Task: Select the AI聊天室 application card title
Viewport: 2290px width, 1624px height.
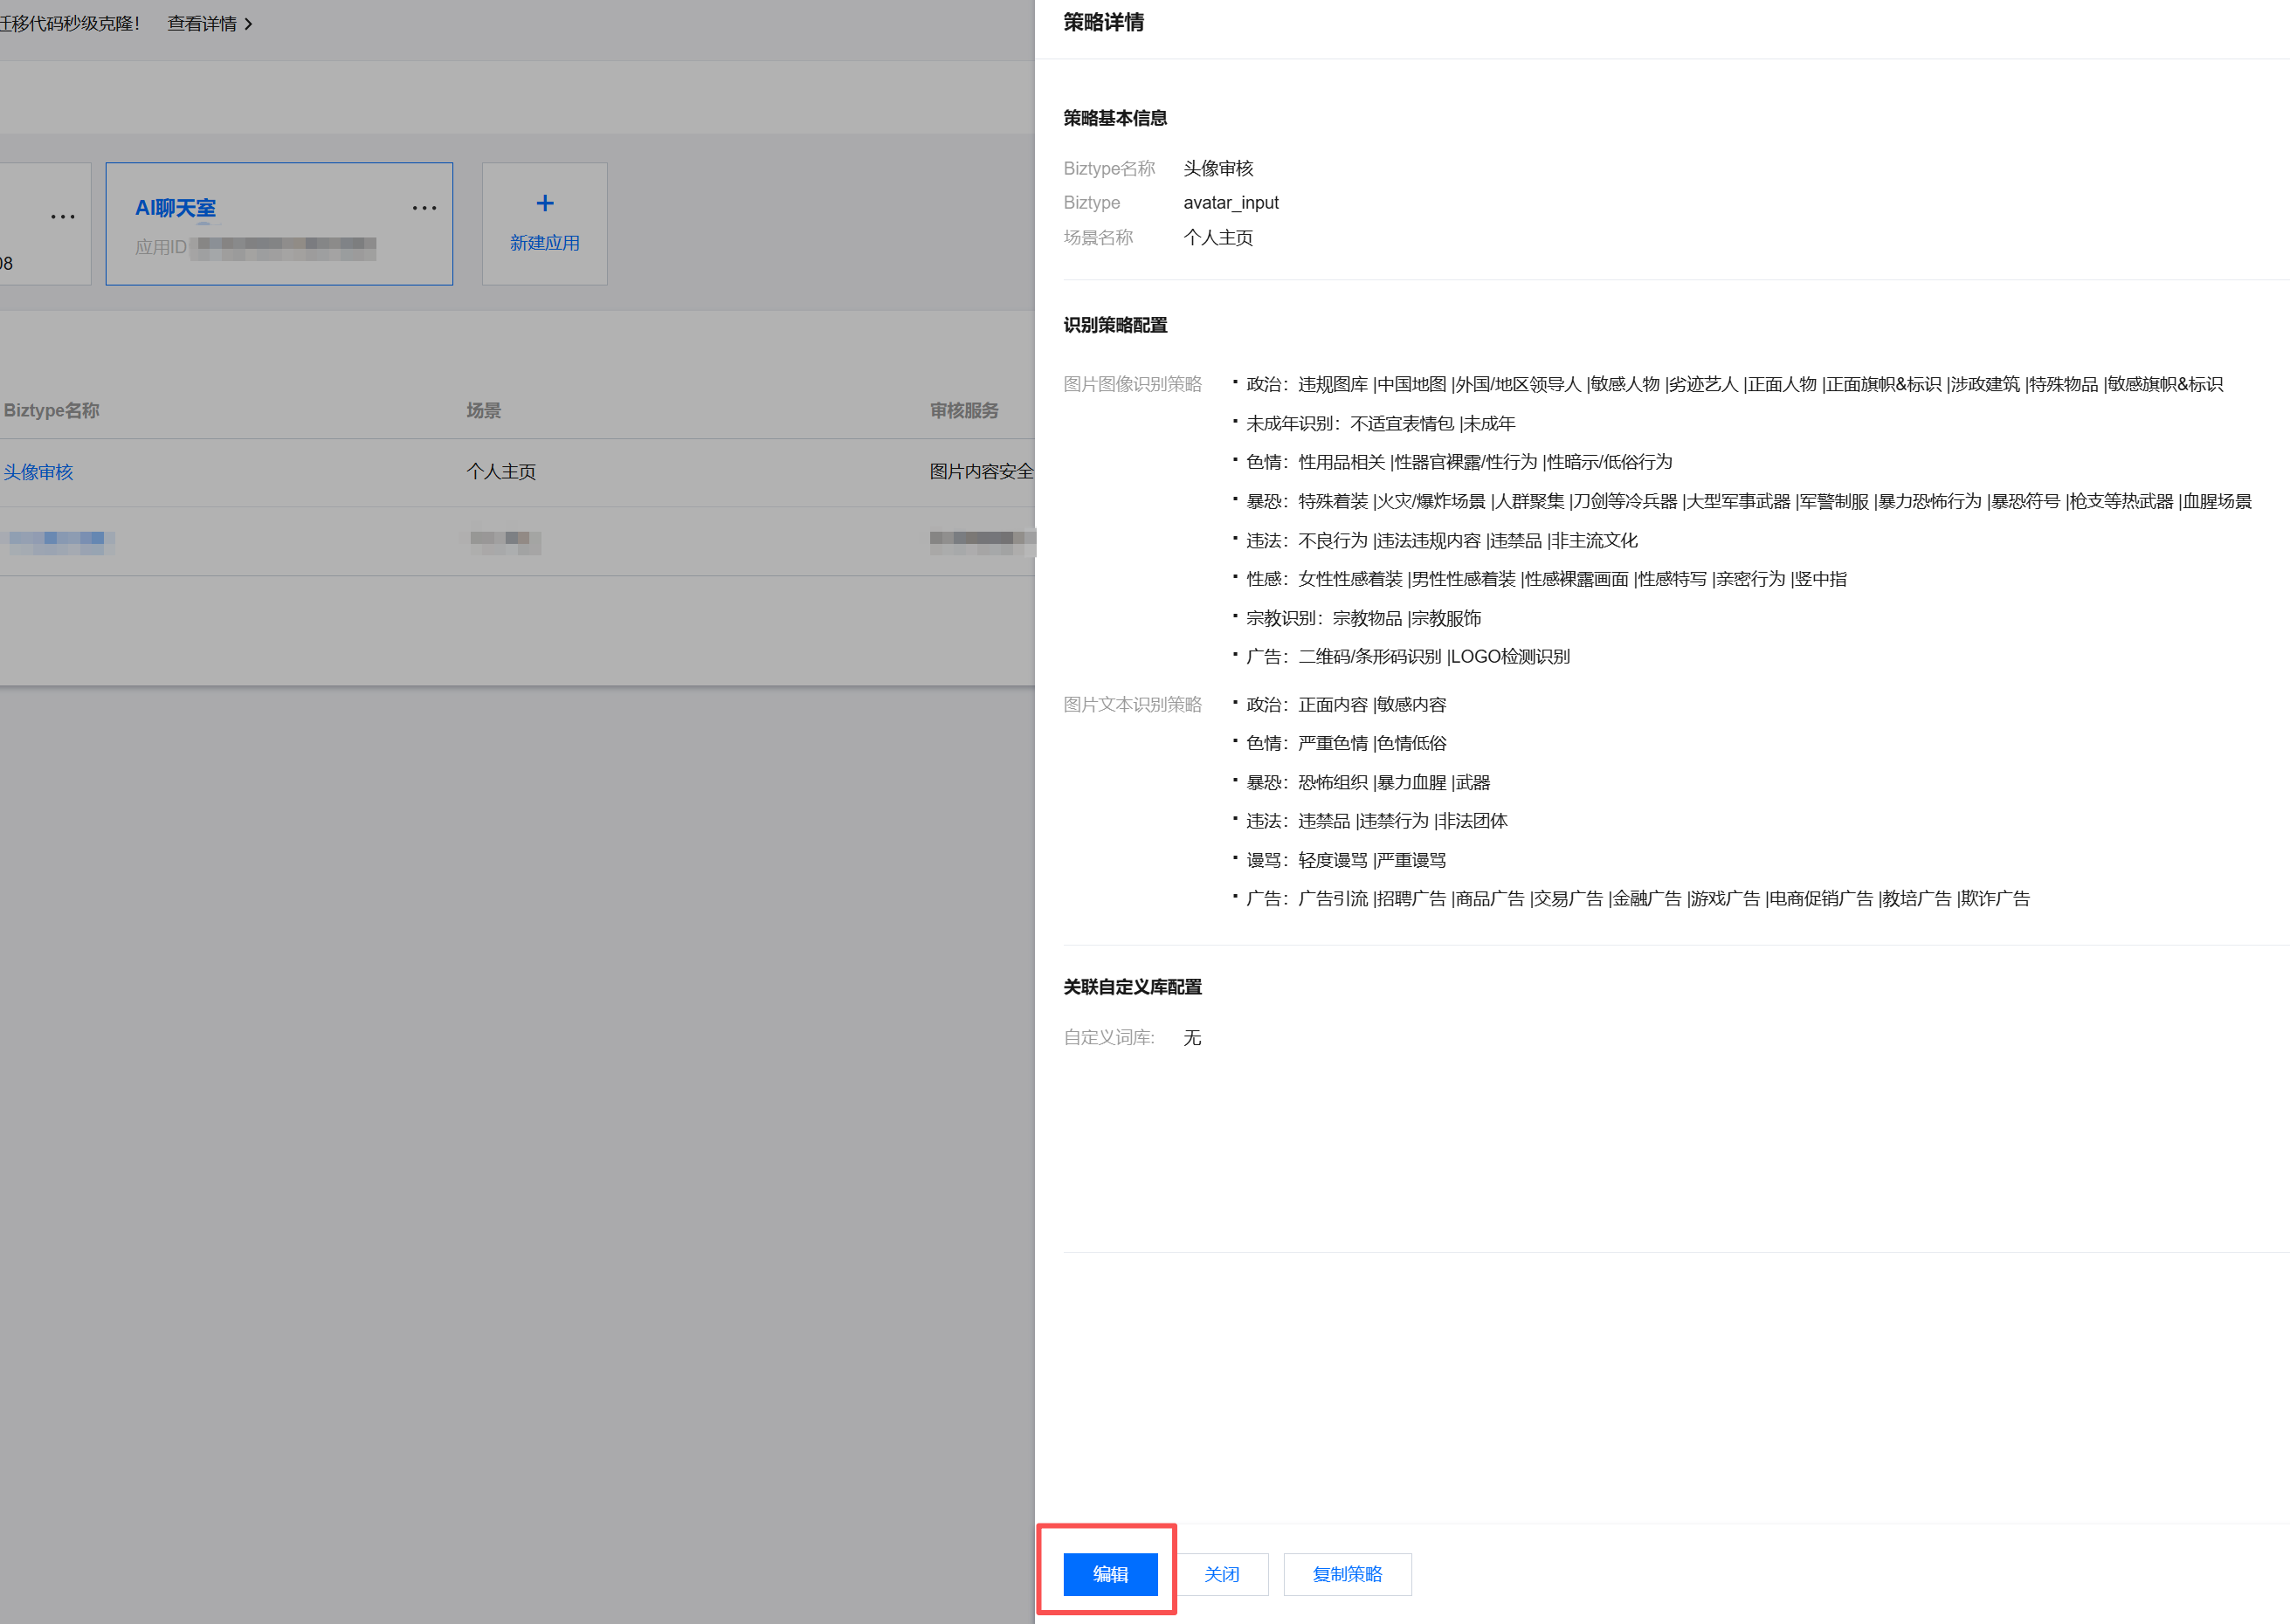Action: [176, 208]
